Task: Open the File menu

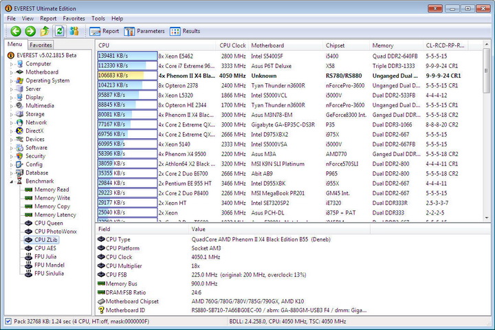Action: pos(11,19)
